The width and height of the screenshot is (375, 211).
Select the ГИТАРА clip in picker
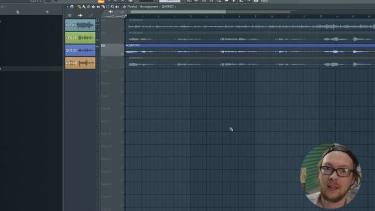point(80,25)
